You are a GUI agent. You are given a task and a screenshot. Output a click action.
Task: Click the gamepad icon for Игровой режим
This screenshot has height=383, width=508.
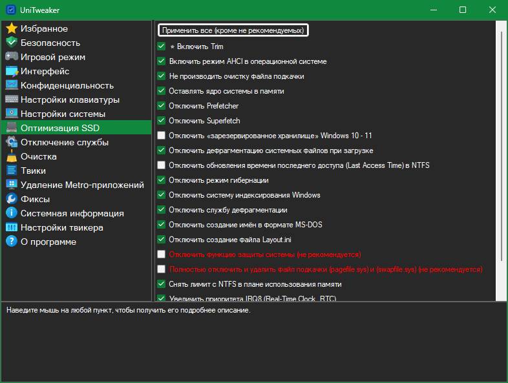click(11, 57)
